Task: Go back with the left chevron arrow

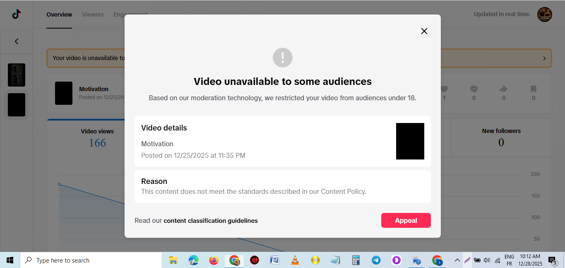Action: click(17, 41)
